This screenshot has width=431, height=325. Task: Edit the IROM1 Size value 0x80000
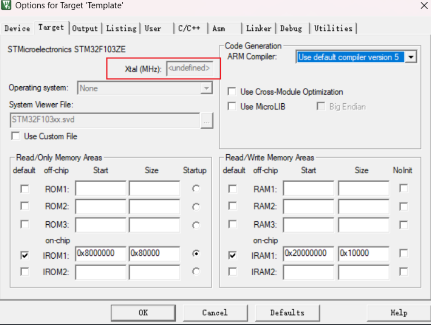[x=155, y=254]
